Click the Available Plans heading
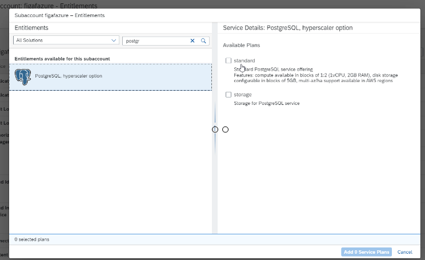425x260 pixels. coord(242,45)
